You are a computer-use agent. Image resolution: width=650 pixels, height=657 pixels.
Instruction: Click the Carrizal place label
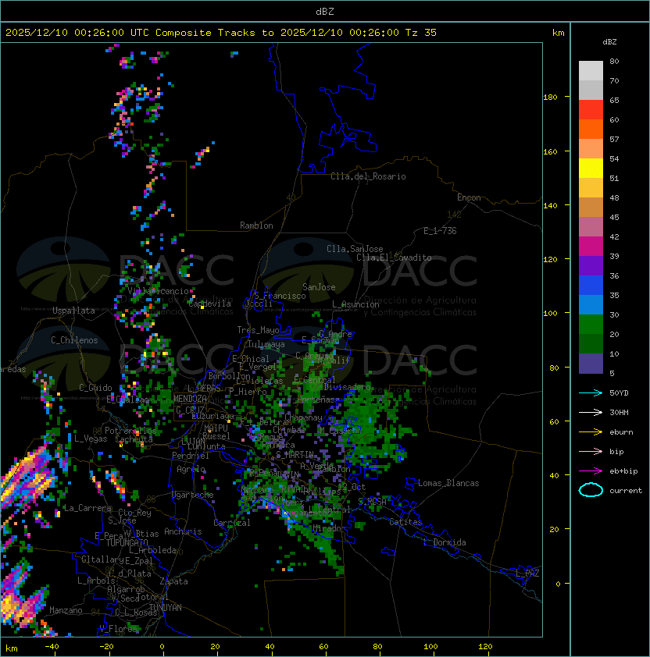pyautogui.click(x=232, y=523)
